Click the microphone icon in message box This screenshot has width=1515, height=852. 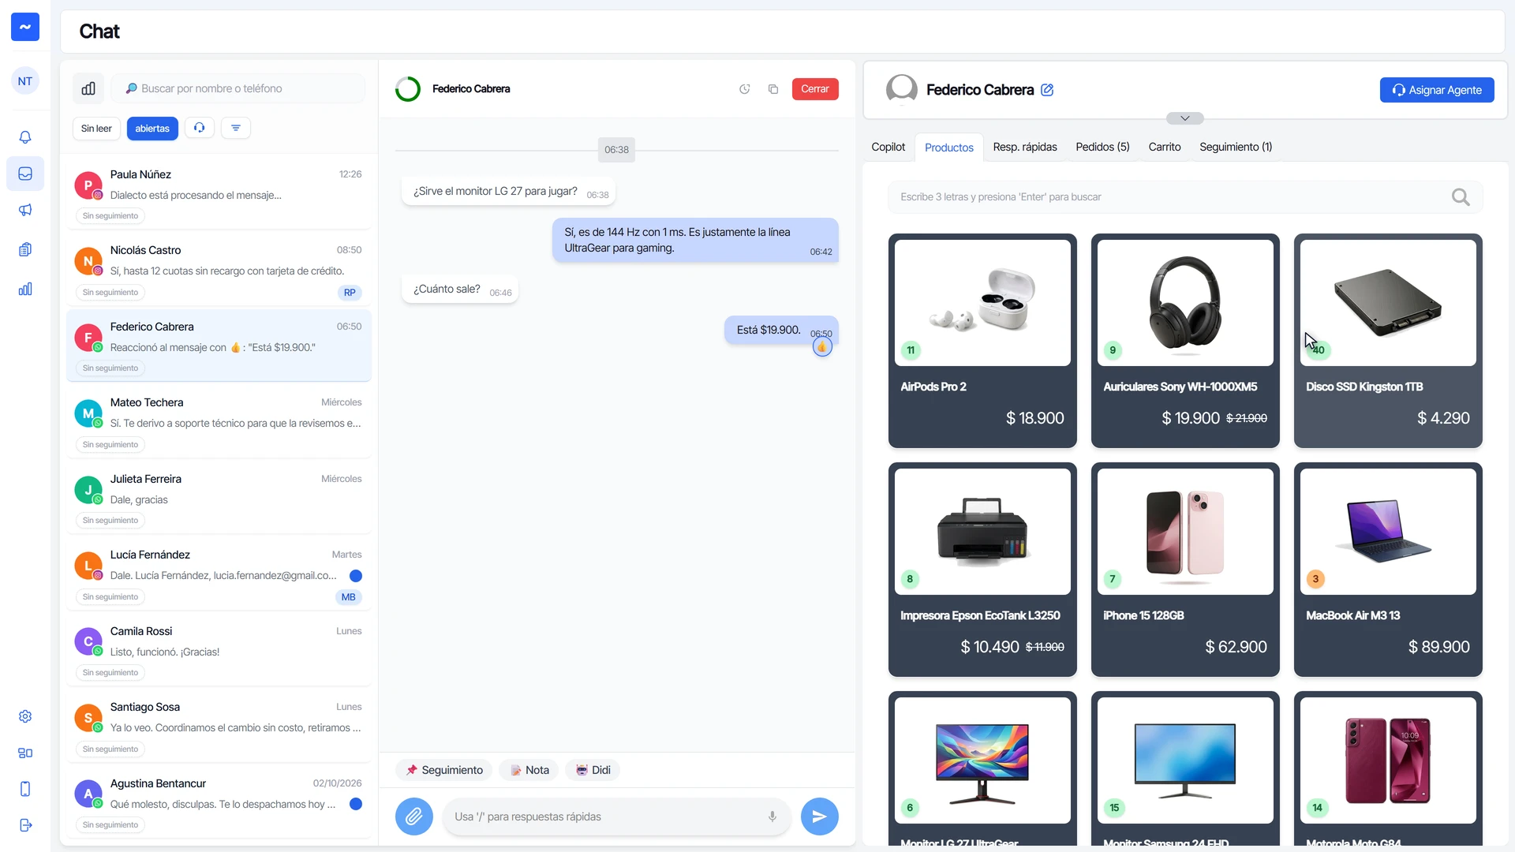772,816
